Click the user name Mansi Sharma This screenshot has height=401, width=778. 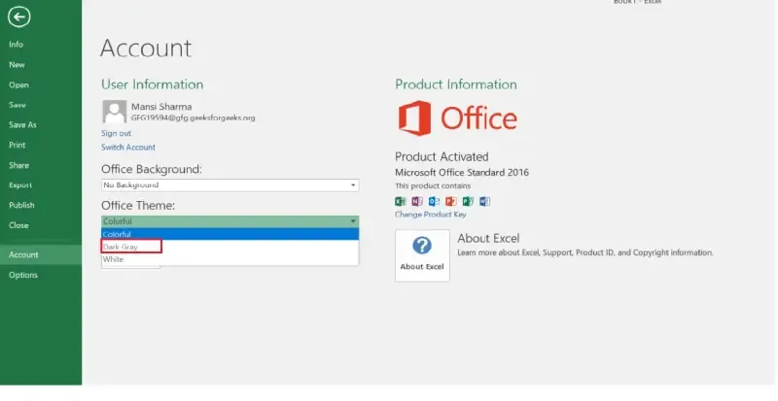tap(161, 107)
